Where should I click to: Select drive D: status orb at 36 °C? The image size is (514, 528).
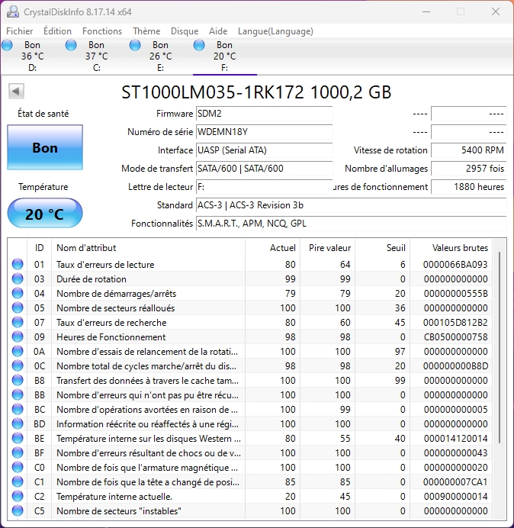click(8, 46)
